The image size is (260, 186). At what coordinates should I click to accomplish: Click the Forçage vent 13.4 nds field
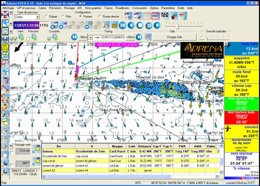(x=23, y=151)
